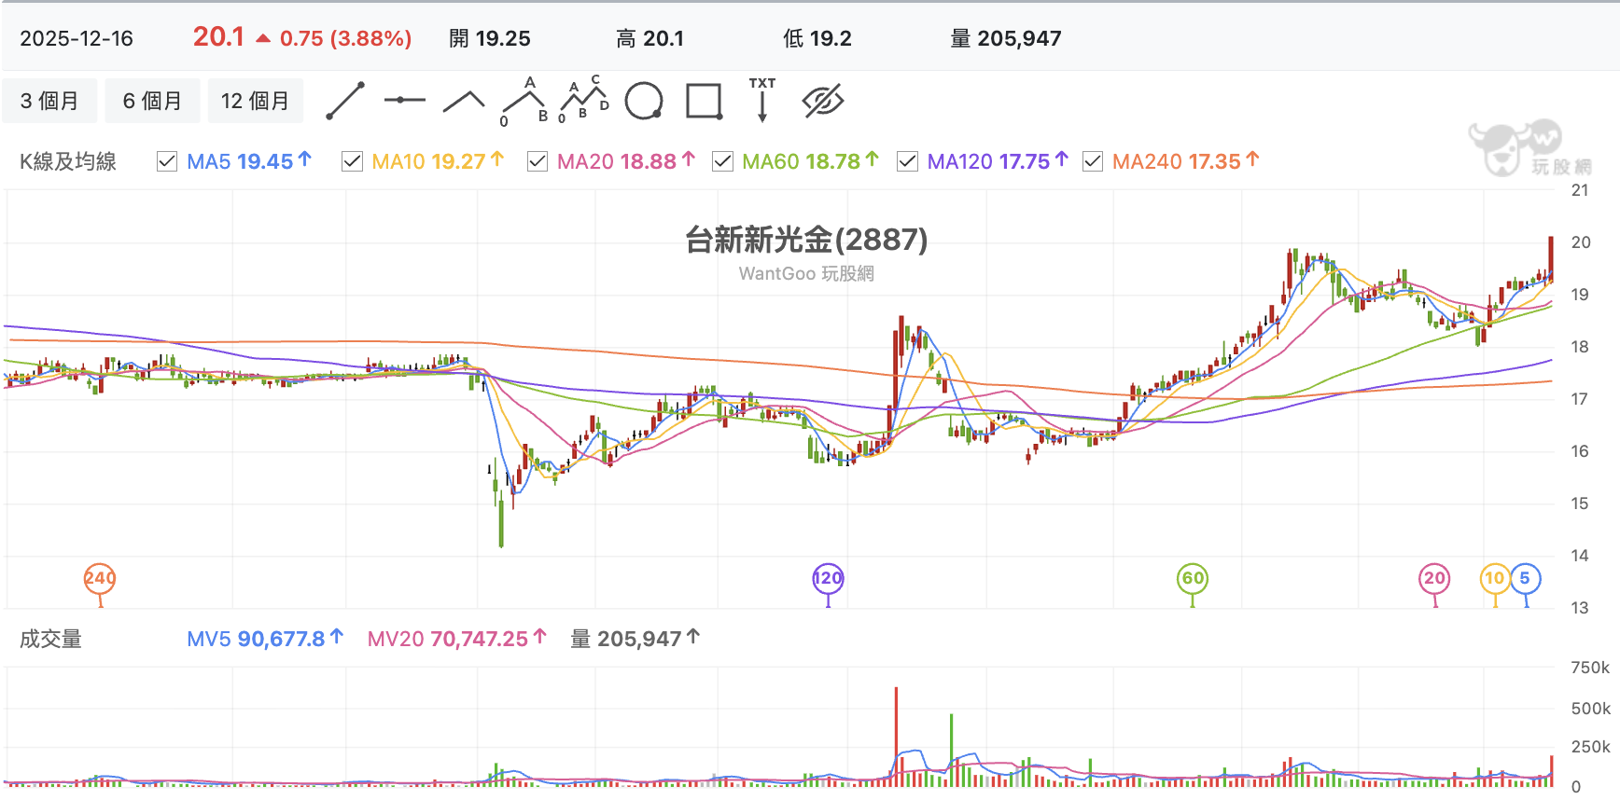
Task: Select the horizontal line drawing tool
Action: coord(404,100)
